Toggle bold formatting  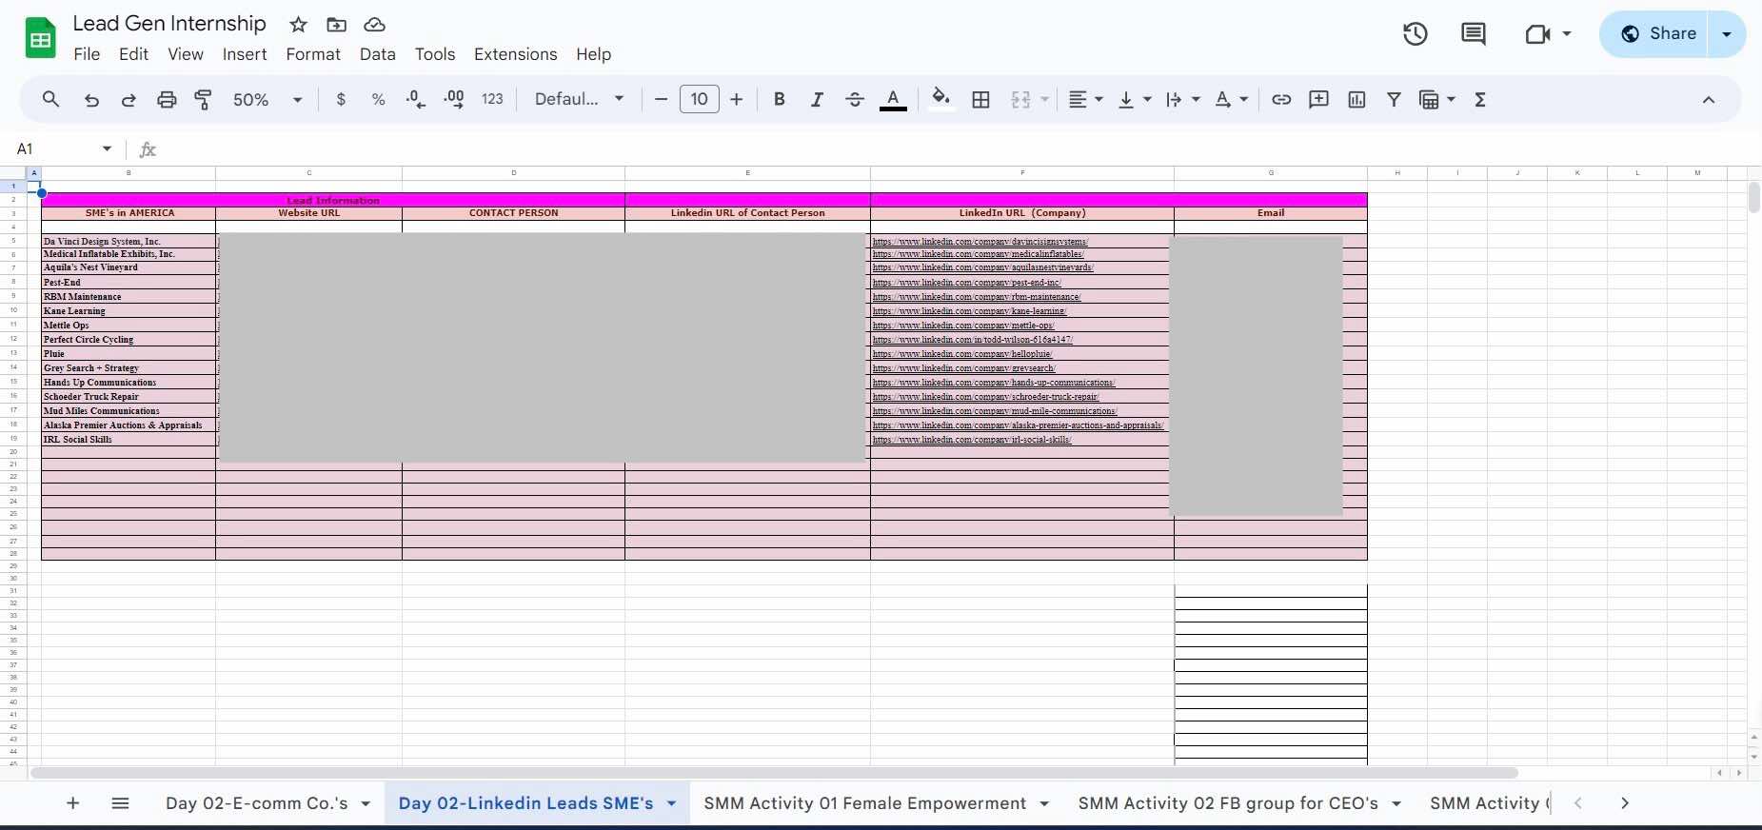(779, 99)
